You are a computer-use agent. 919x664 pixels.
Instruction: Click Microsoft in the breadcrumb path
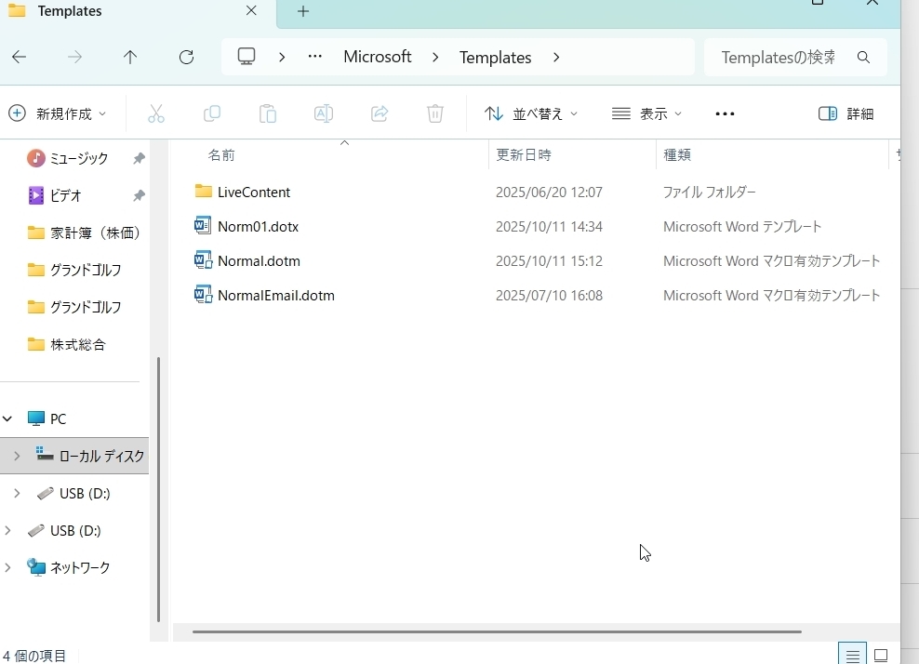tap(377, 57)
